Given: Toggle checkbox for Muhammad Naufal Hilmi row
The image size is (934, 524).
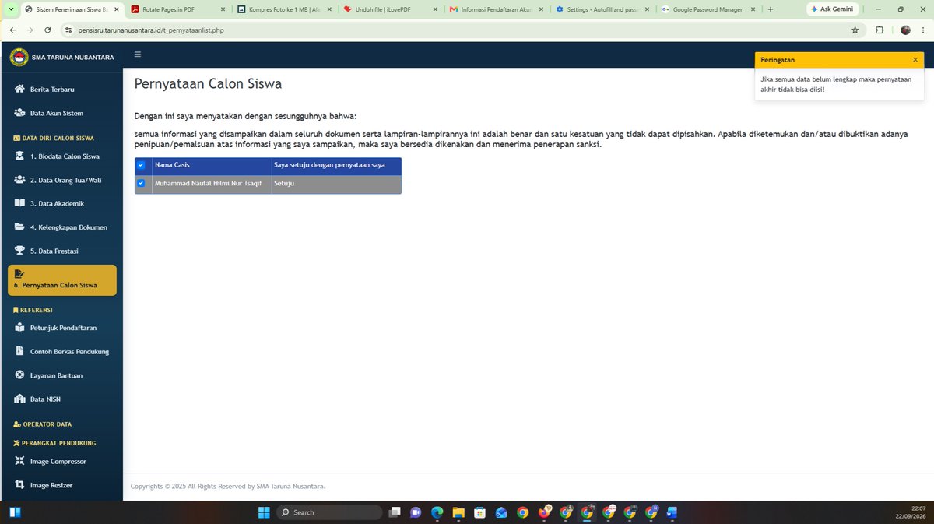Looking at the screenshot, I should 141,184.
